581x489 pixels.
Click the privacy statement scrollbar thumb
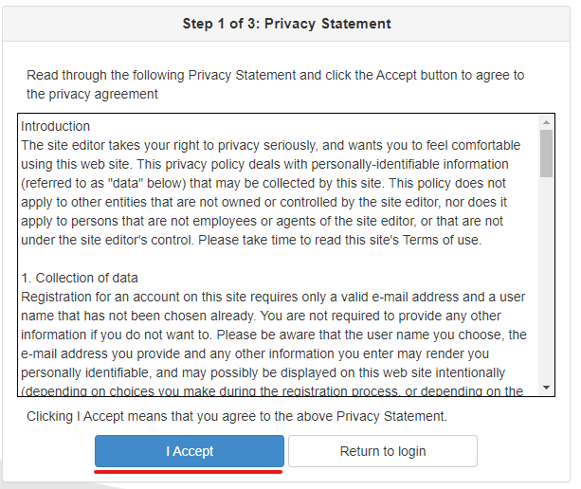[546, 154]
